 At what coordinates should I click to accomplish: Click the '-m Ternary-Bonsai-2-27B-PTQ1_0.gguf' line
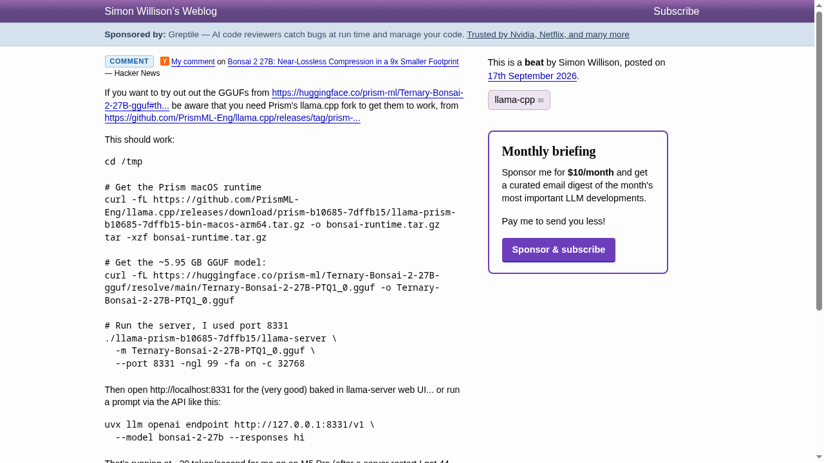215,350
